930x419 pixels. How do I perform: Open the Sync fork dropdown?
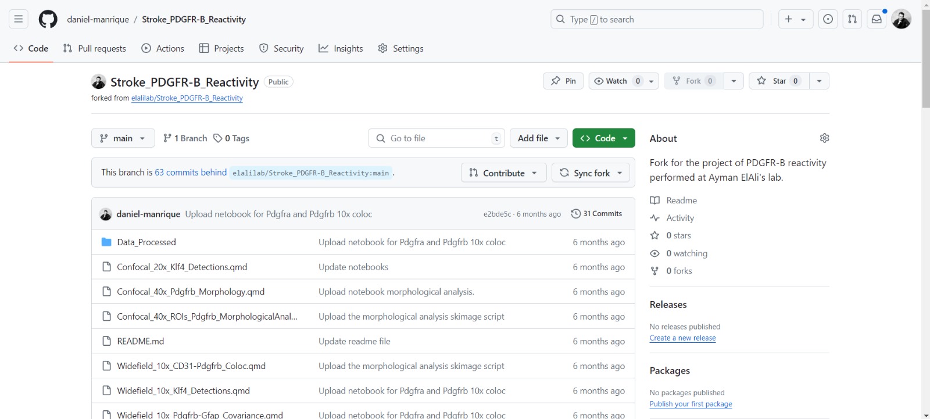(591, 173)
